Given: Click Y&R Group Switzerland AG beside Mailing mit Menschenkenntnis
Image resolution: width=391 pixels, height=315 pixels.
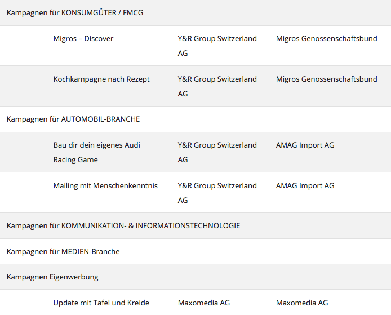Looking at the screenshot, I should click(217, 193).
